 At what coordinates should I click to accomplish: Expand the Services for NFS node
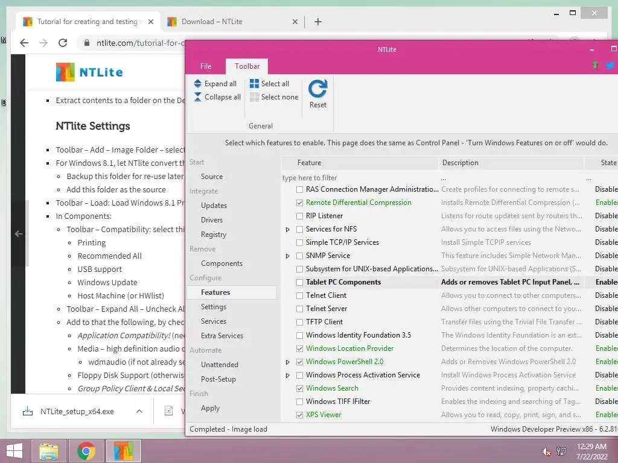pos(288,230)
